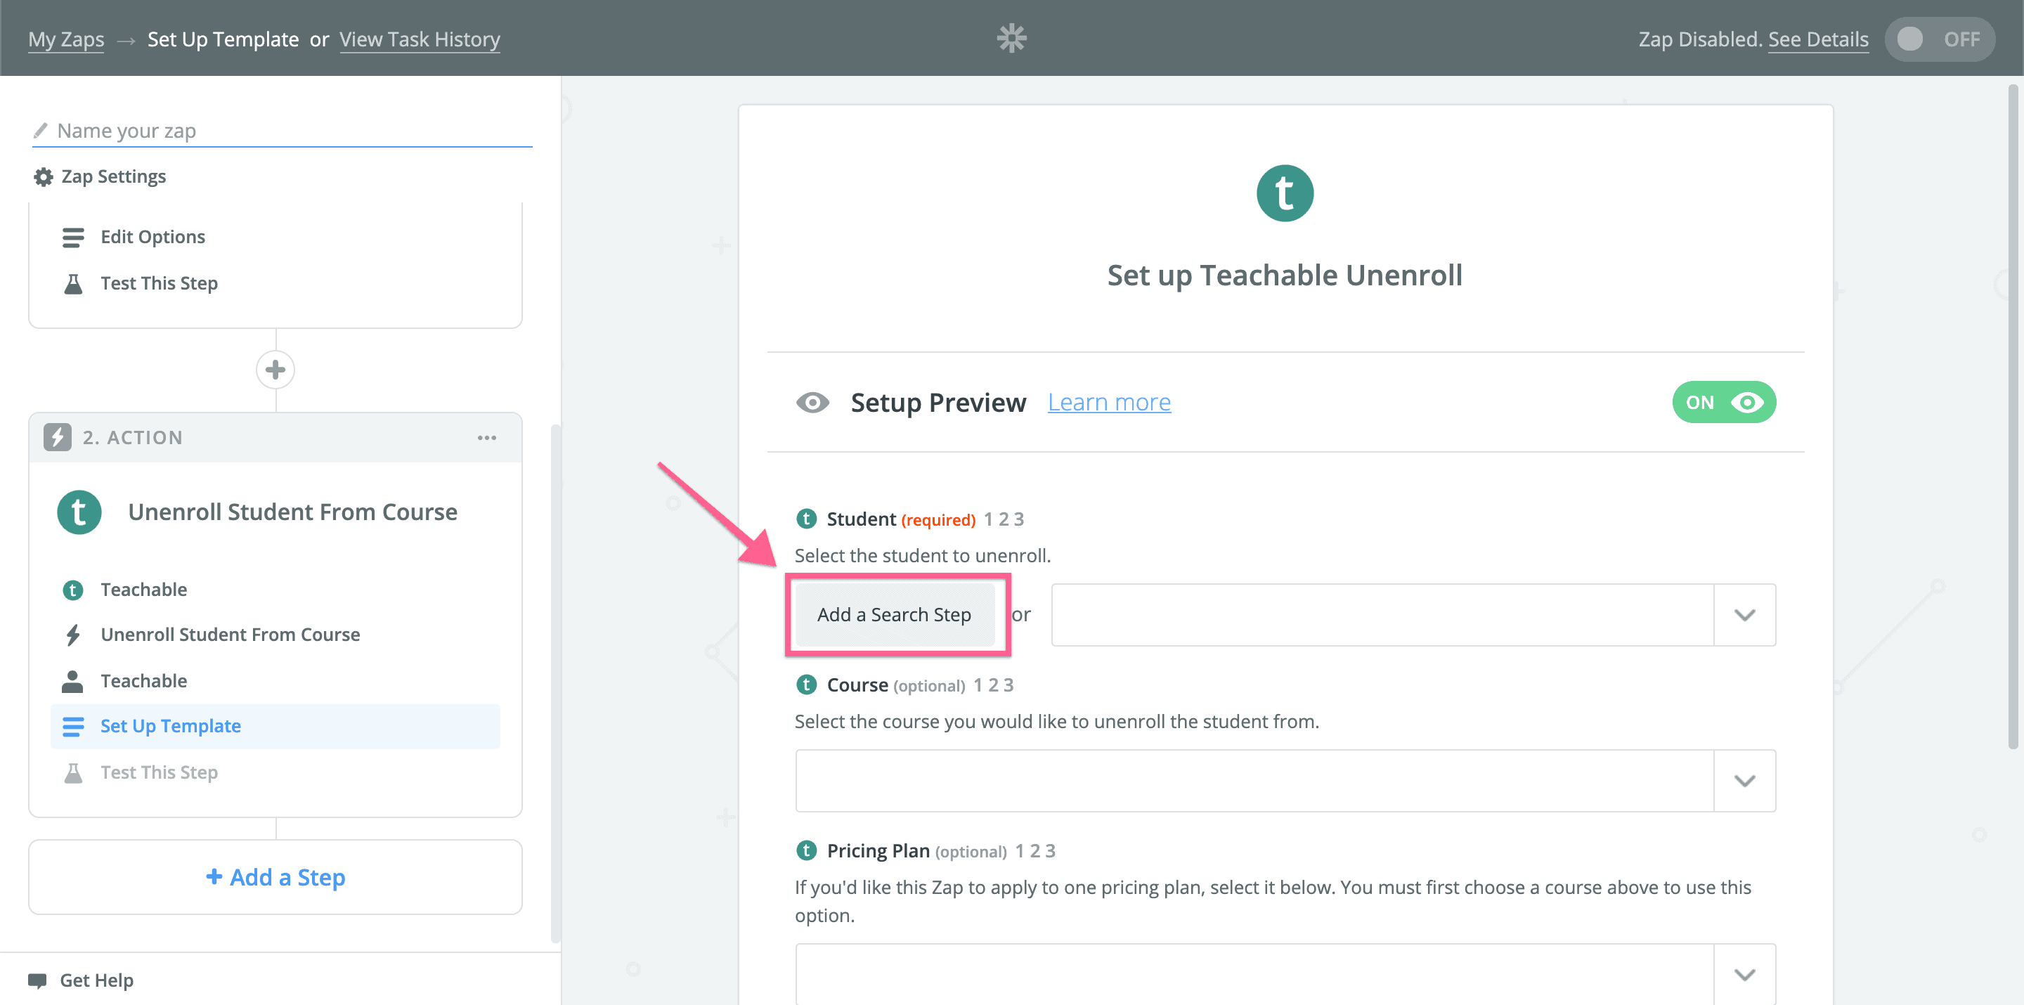The width and height of the screenshot is (2024, 1005).
Task: Expand the Pricing Plan dropdown arrow
Action: (x=1744, y=974)
